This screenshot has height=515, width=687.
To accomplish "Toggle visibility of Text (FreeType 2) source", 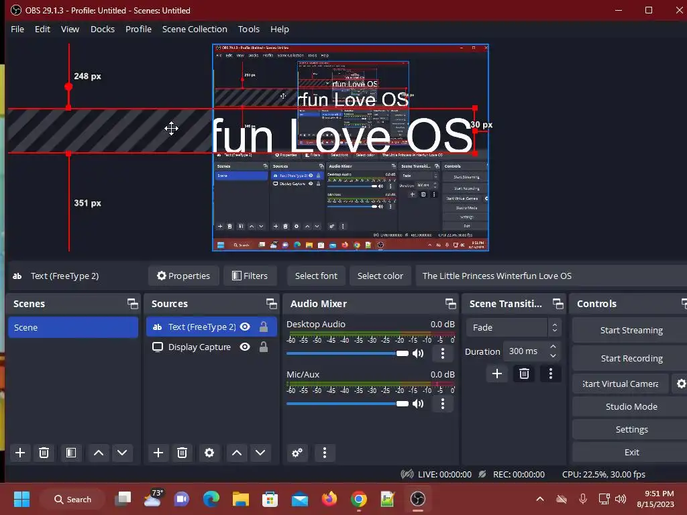I will coord(245,327).
